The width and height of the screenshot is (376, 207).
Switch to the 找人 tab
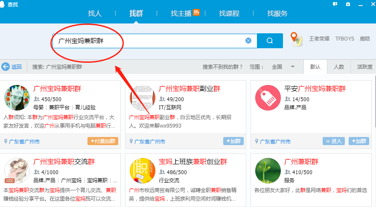[95, 13]
